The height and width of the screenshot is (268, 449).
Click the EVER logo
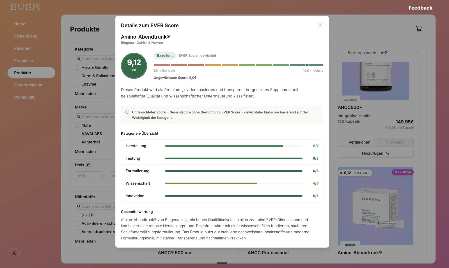pos(25,7)
